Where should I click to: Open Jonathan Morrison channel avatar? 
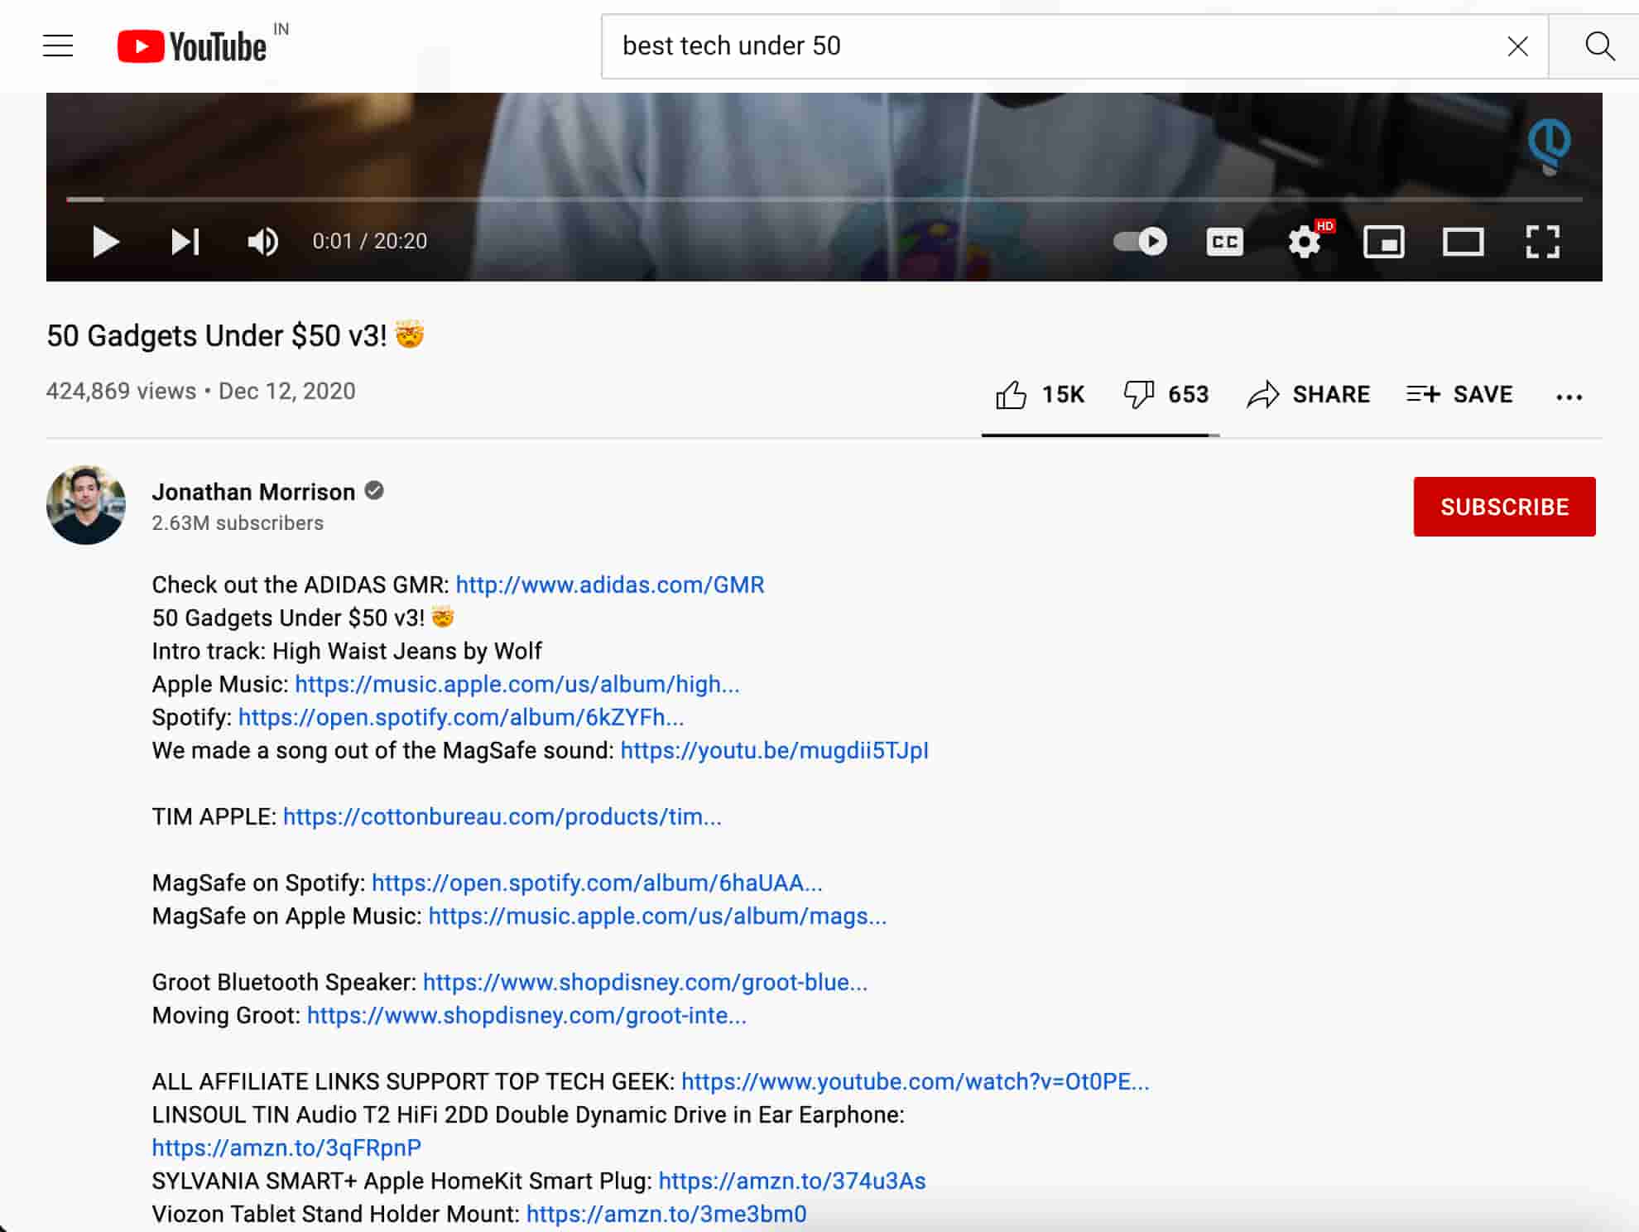tap(86, 505)
